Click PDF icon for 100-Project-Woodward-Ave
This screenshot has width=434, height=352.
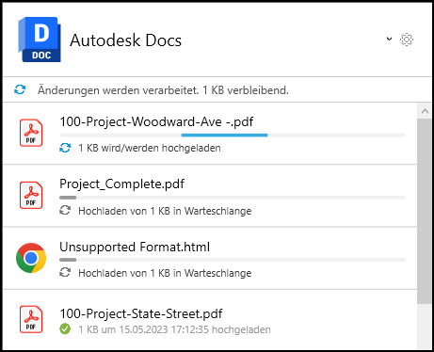pos(31,133)
